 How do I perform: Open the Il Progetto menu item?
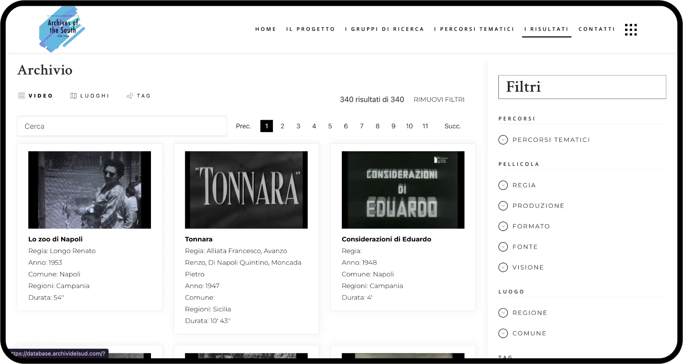(310, 29)
